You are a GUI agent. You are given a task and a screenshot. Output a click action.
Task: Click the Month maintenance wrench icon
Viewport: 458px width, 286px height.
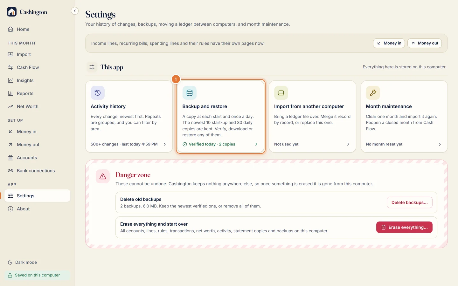click(x=373, y=93)
